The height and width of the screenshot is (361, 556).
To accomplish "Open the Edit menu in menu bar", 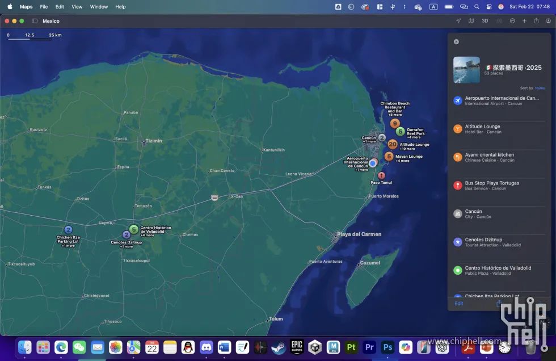I will (60, 7).
